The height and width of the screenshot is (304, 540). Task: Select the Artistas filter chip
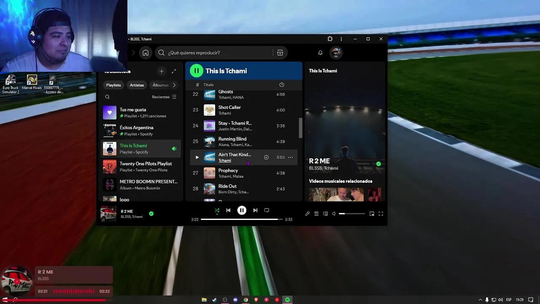coord(137,85)
